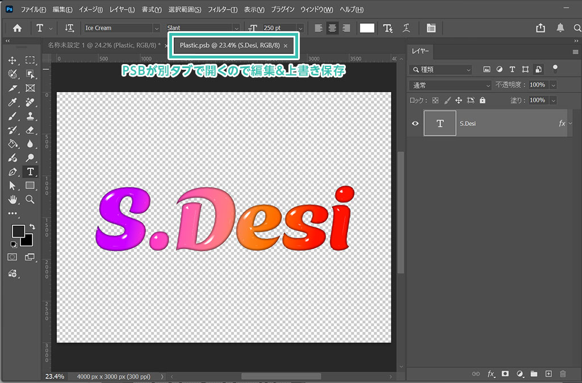Select the Zoom tool
This screenshot has width=582, height=383.
point(30,199)
